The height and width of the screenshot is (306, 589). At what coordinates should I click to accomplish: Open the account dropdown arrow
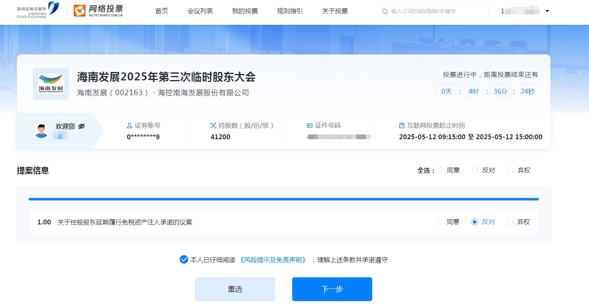pyautogui.click(x=547, y=11)
